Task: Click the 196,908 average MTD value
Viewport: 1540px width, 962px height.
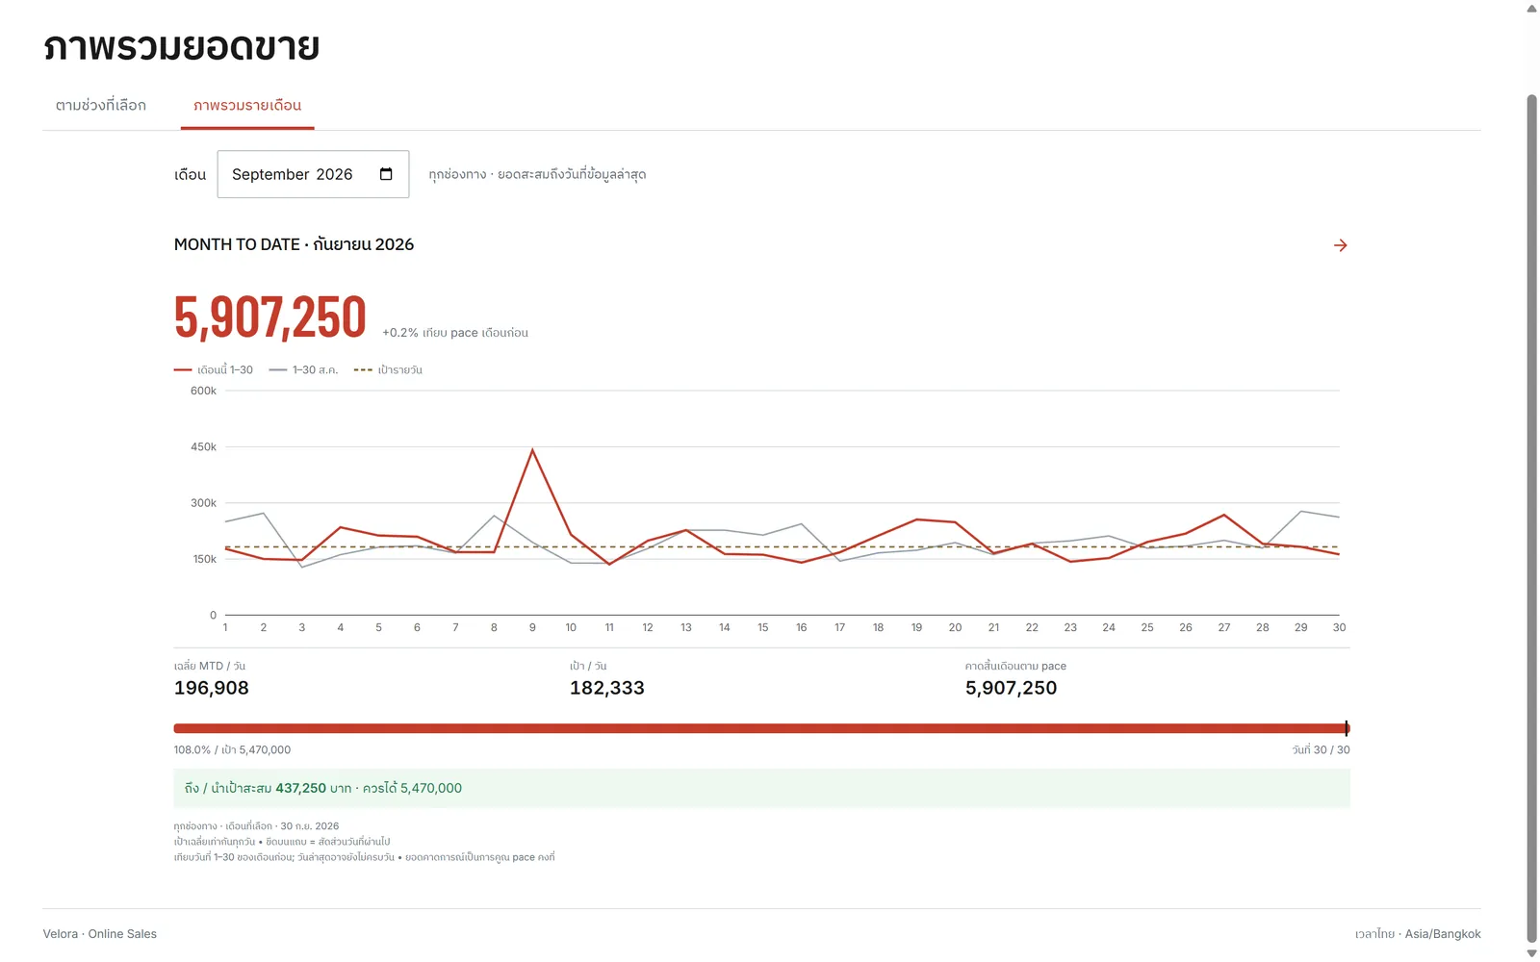Action: coord(212,688)
